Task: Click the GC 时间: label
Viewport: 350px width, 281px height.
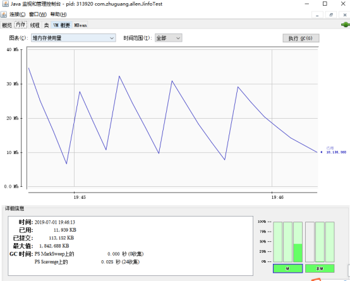Action: (x=21, y=254)
